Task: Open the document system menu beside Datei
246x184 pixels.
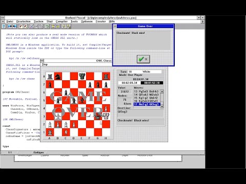Action: click(3, 21)
